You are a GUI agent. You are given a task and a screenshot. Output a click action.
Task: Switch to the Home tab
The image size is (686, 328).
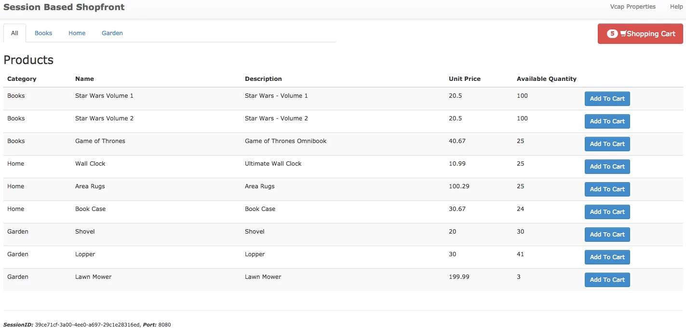click(77, 33)
